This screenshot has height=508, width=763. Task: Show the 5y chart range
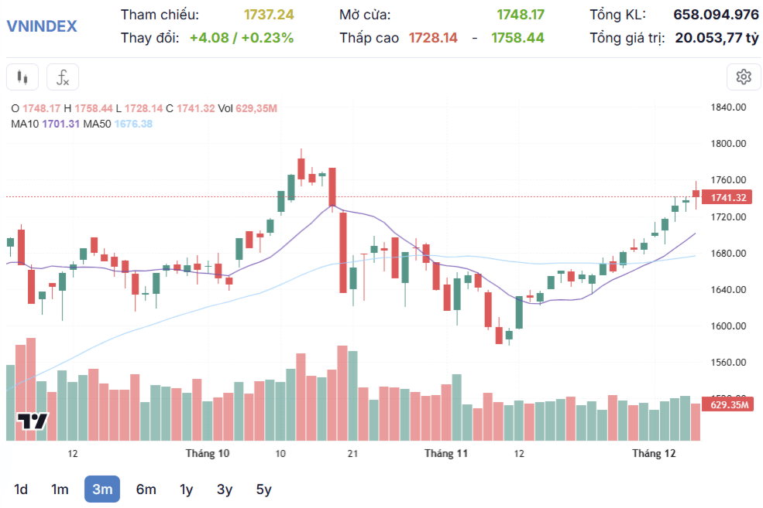(x=263, y=489)
